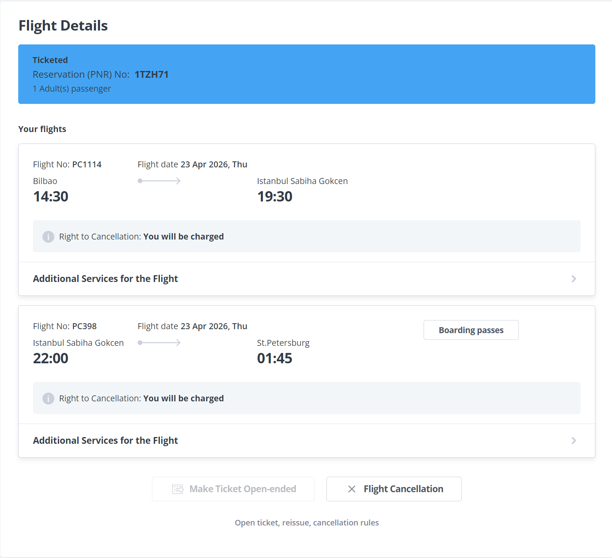Screen dimensions: 612x558
Task: Click the info icon in PC398 cancellation notice
Action: click(48, 399)
